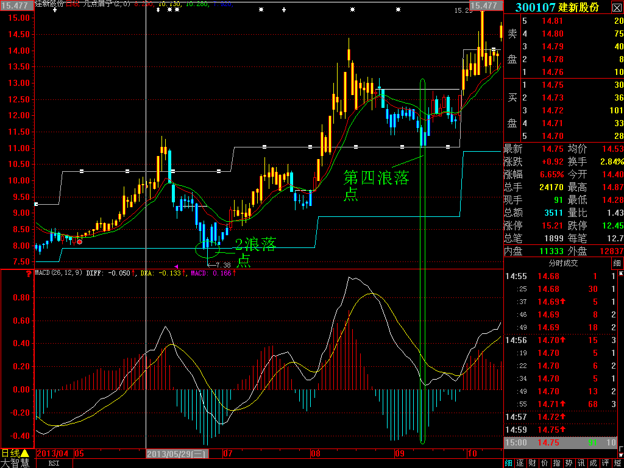The height and width of the screenshot is (468, 624).
Task: Click the 分时成交 panel header
Action: pos(563,263)
